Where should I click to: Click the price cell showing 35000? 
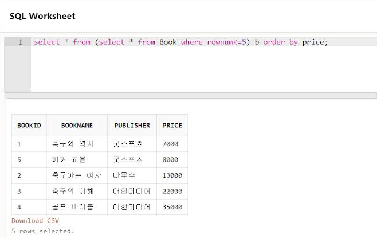[x=172, y=207]
